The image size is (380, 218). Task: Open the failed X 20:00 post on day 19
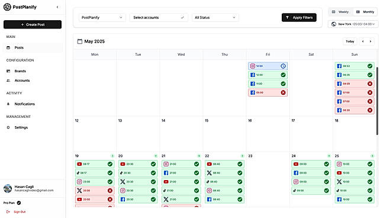(95, 191)
